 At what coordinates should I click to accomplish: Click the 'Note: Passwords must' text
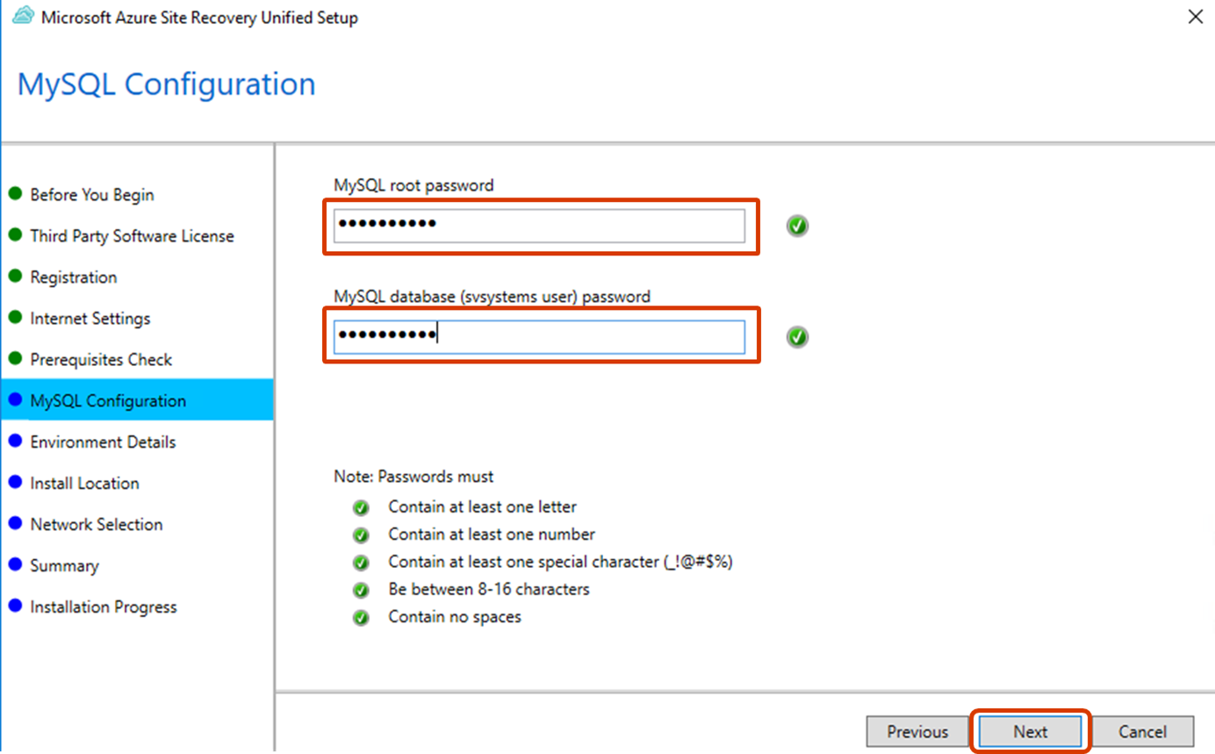tap(413, 477)
